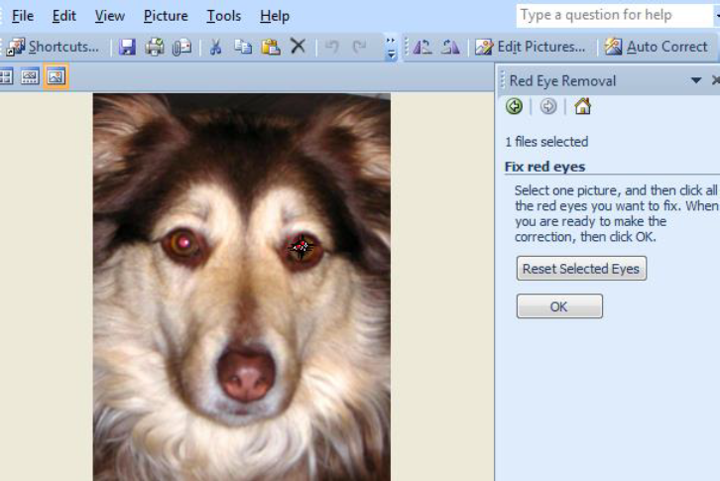Click the Copy icon

(x=243, y=47)
